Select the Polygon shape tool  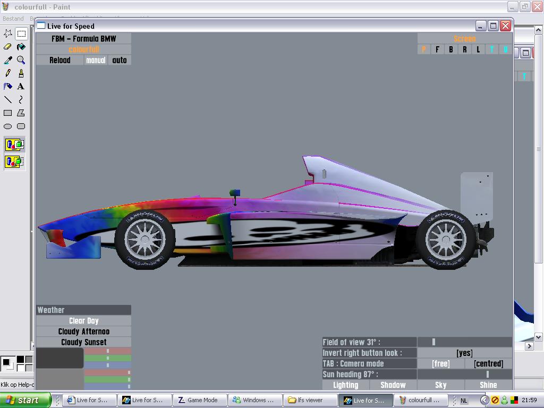21,113
